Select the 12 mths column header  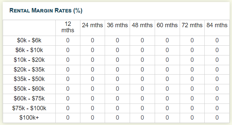point(68,27)
